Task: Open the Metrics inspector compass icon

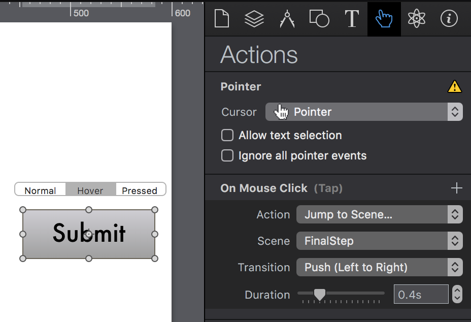Action: click(x=287, y=19)
